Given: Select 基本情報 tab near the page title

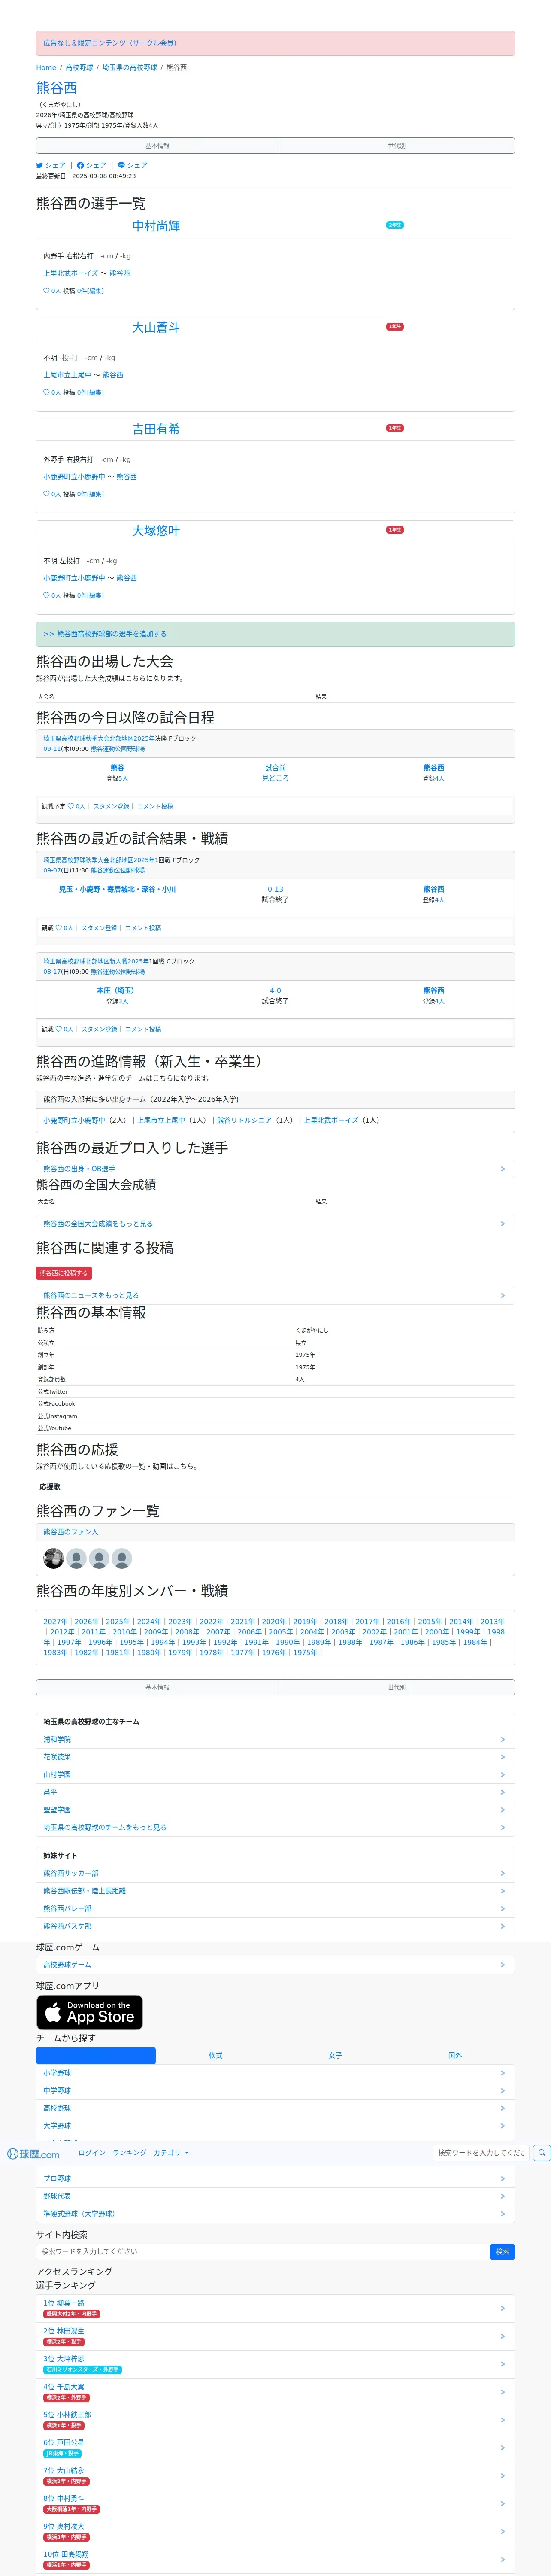Looking at the screenshot, I should point(157,146).
